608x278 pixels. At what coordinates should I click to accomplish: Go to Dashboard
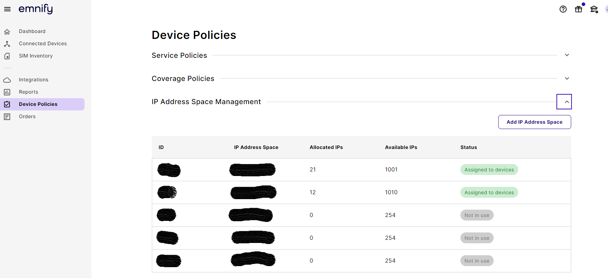point(32,31)
